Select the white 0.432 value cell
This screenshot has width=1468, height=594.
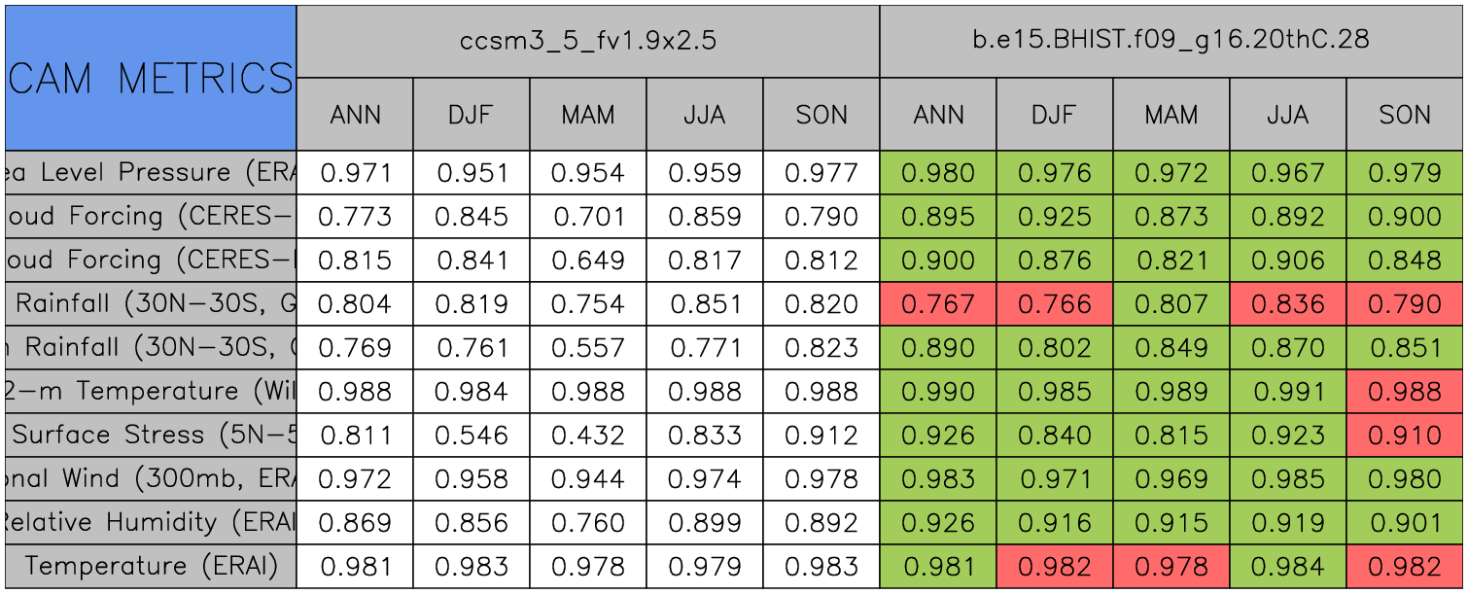click(588, 436)
